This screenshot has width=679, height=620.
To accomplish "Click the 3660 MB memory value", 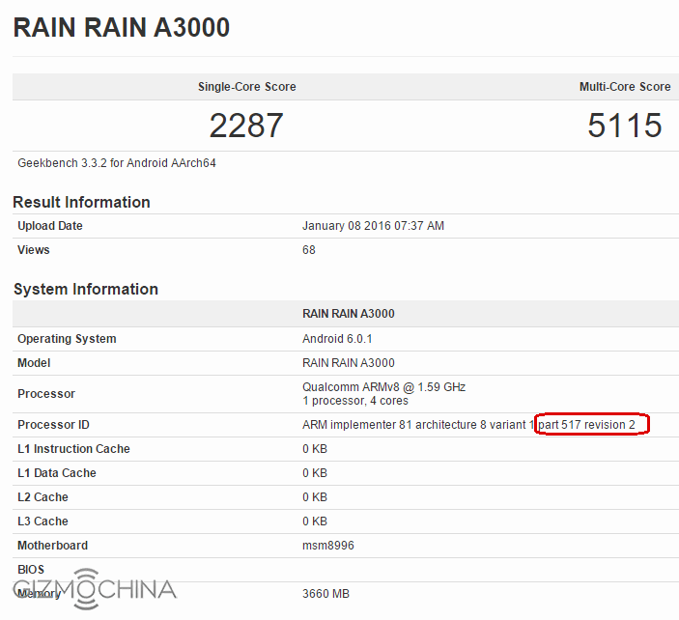I will click(325, 594).
